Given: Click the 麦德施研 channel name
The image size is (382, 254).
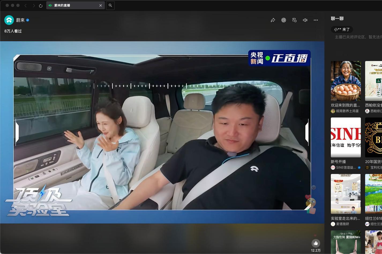Looking at the screenshot, I should coord(343,224).
